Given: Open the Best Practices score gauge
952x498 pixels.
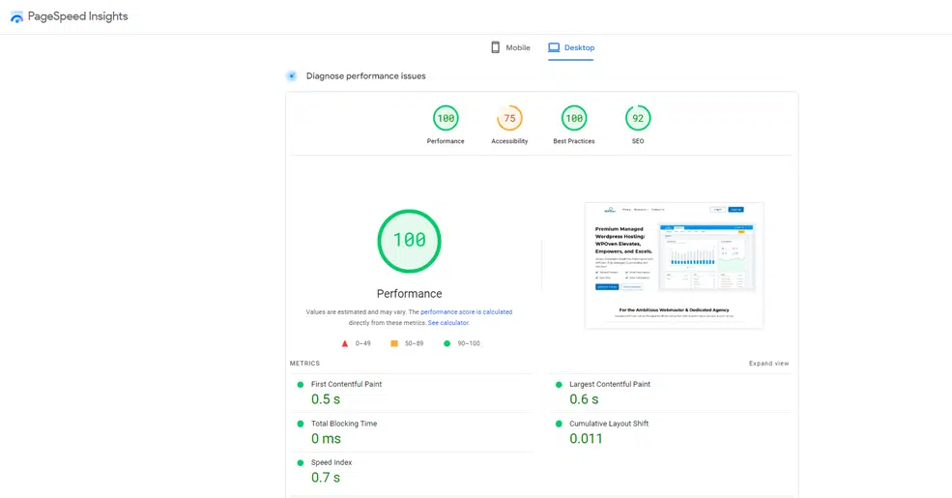Looking at the screenshot, I should 574,119.
